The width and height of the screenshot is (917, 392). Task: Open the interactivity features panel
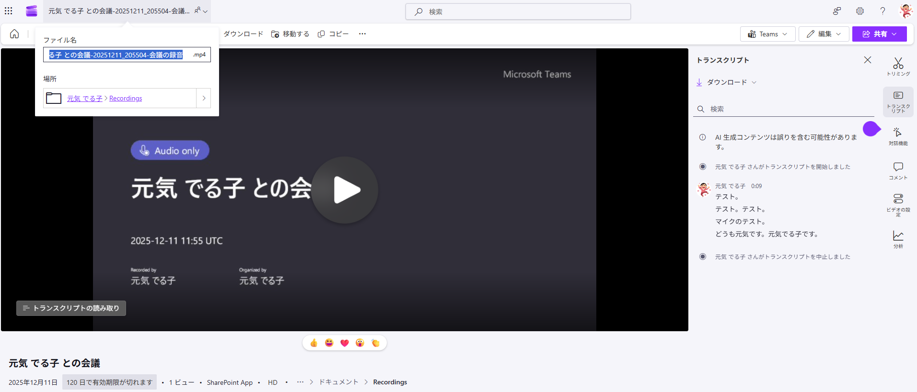tap(898, 136)
